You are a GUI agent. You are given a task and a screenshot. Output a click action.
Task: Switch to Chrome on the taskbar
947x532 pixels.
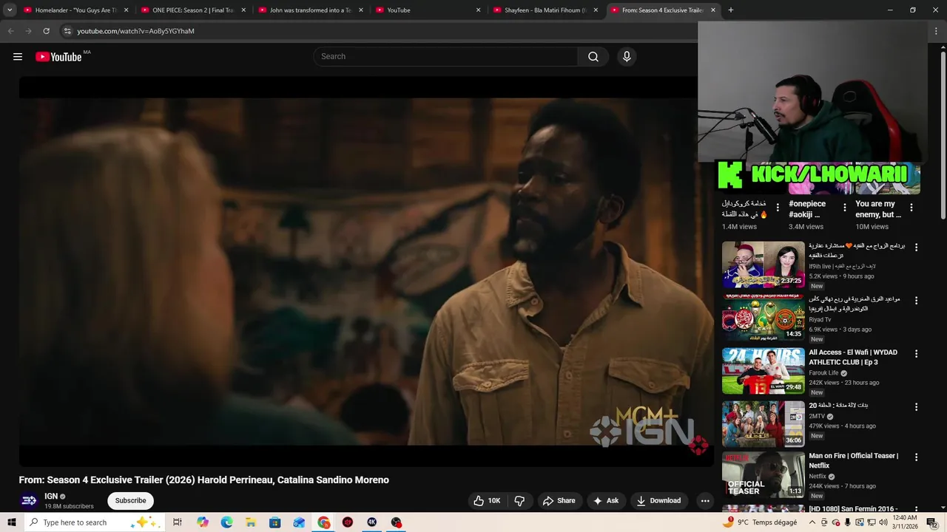click(x=324, y=522)
